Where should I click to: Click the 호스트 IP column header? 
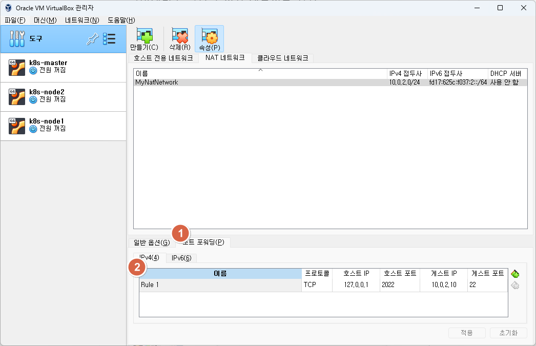tap(356, 274)
